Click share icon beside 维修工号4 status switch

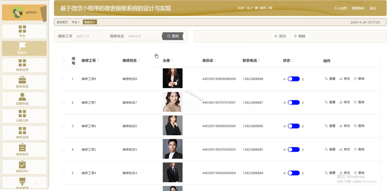284,173
